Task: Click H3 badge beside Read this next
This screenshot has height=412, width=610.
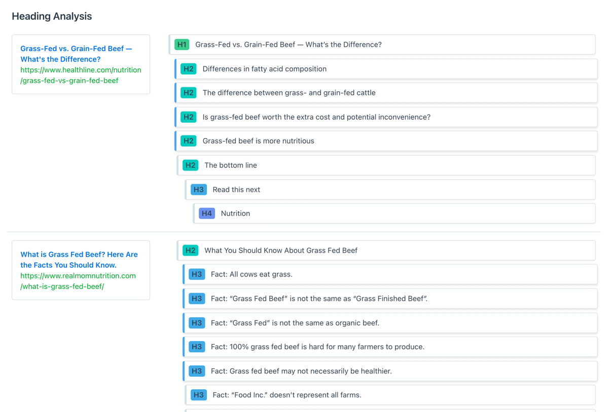Action: point(198,190)
